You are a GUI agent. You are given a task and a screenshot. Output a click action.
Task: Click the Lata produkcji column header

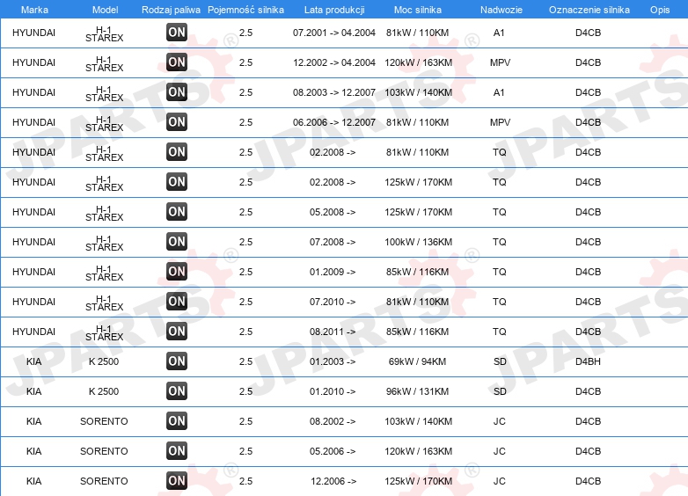[x=334, y=10]
